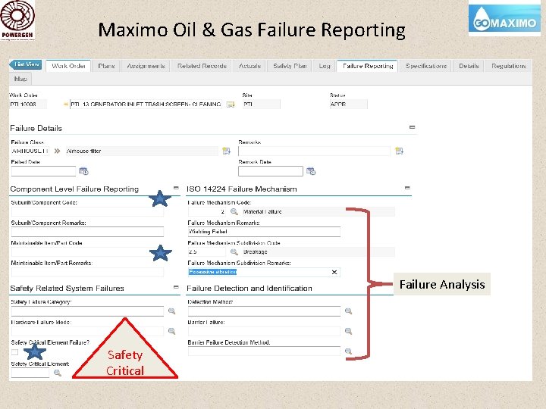Open the Regulations tab

point(508,66)
